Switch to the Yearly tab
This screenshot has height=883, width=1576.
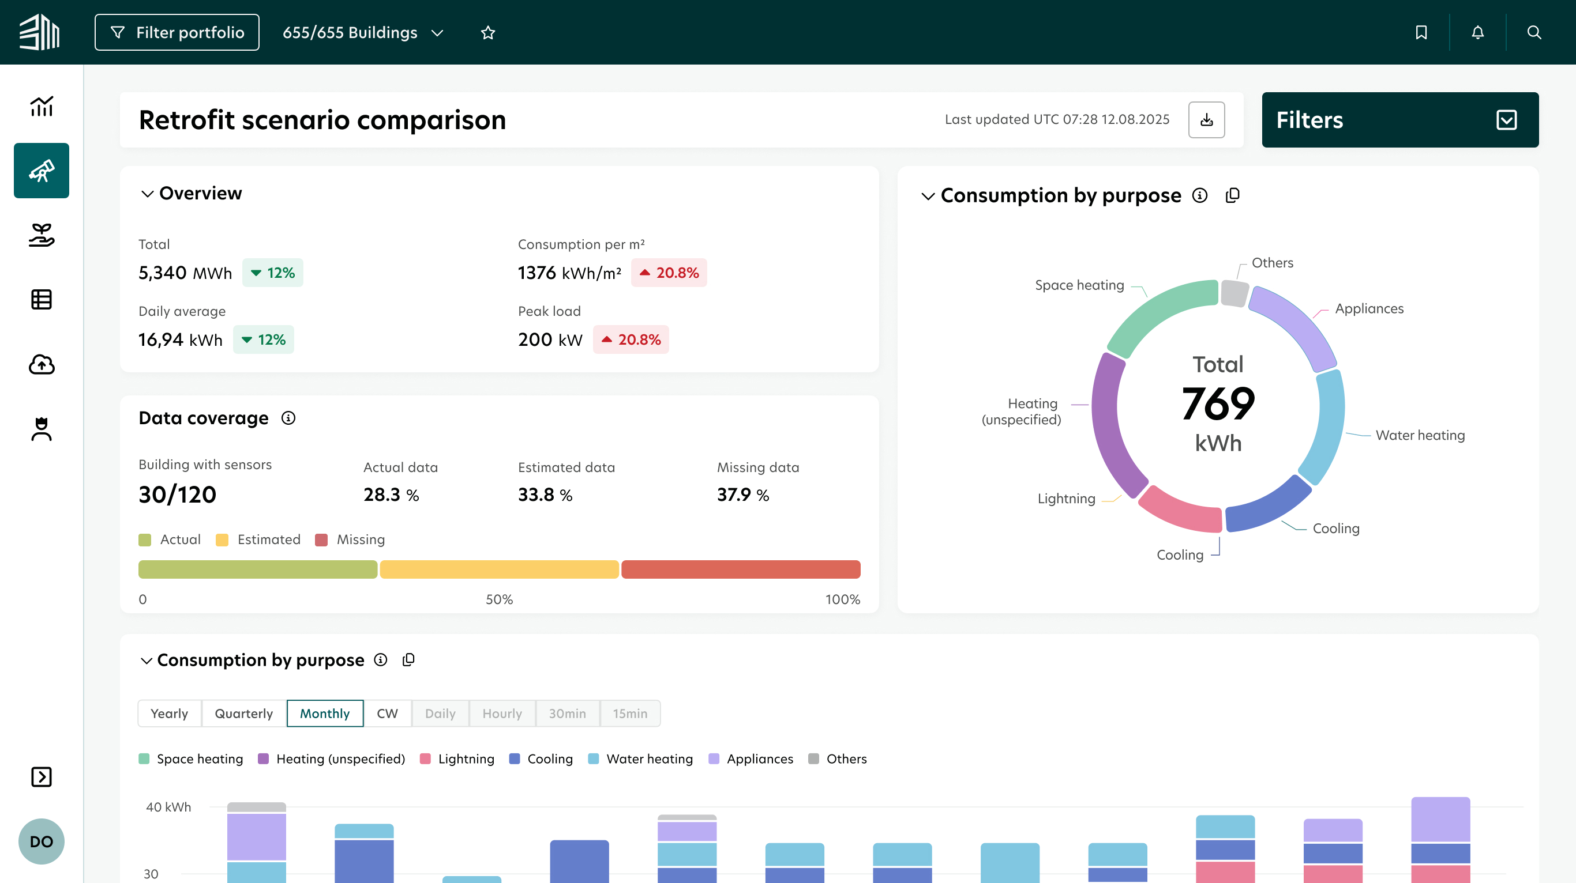pos(170,714)
